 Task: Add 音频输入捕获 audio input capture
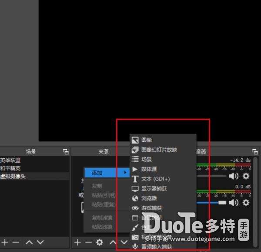pos(163,246)
